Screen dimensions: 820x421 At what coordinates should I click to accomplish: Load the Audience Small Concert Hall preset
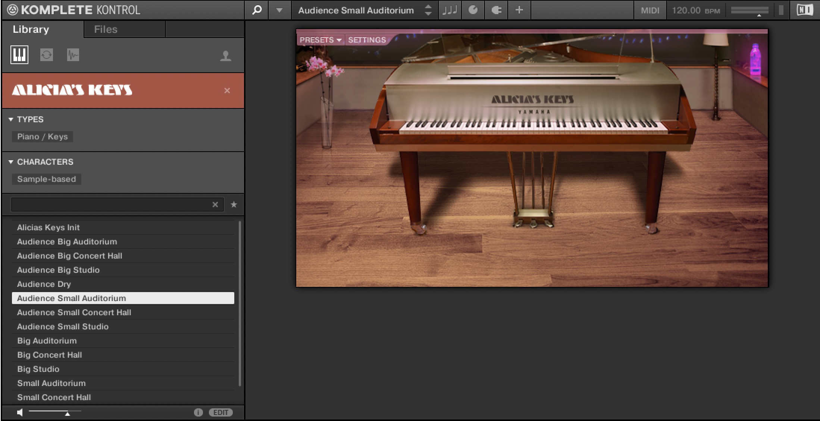click(74, 312)
